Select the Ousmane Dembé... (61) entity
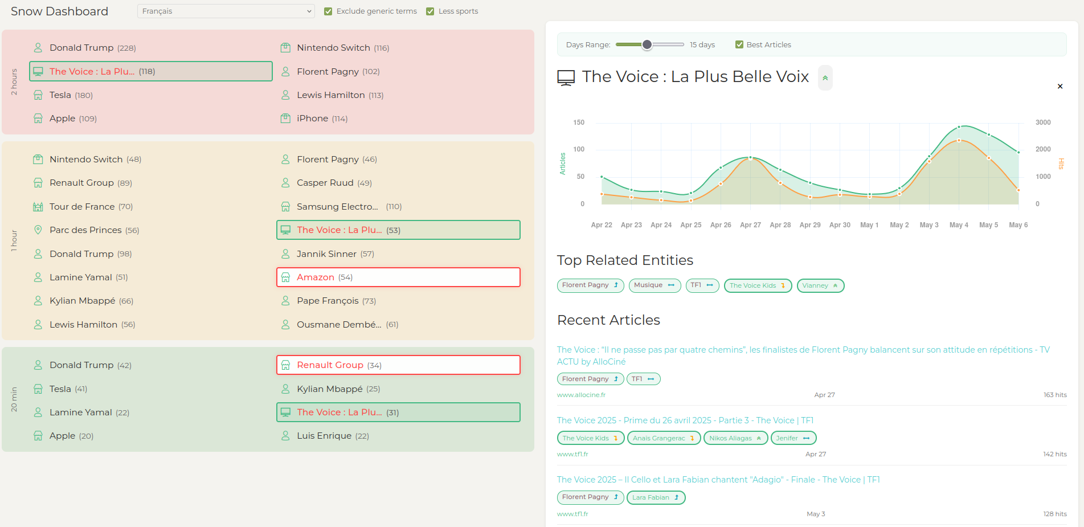The width and height of the screenshot is (1084, 527). pyautogui.click(x=398, y=325)
